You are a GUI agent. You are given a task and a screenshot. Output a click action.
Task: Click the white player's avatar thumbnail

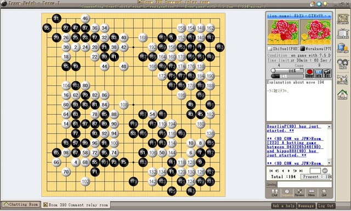click(x=283, y=32)
